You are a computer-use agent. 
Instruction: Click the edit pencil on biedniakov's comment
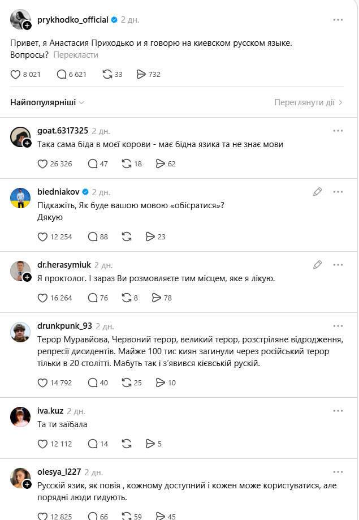pyautogui.click(x=318, y=192)
